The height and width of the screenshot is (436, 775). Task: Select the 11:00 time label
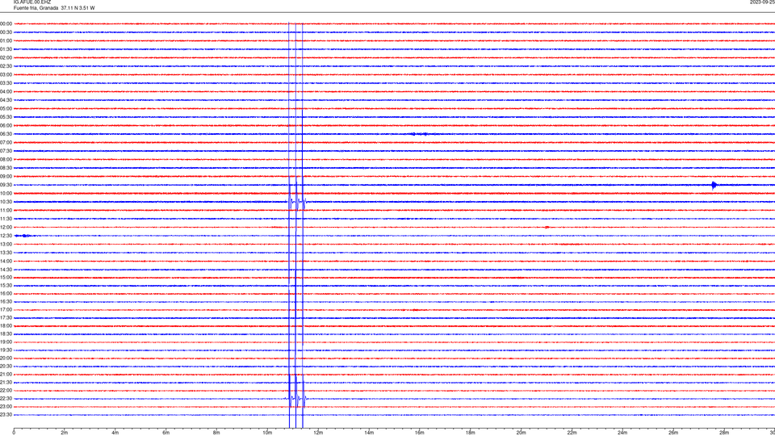(6, 211)
